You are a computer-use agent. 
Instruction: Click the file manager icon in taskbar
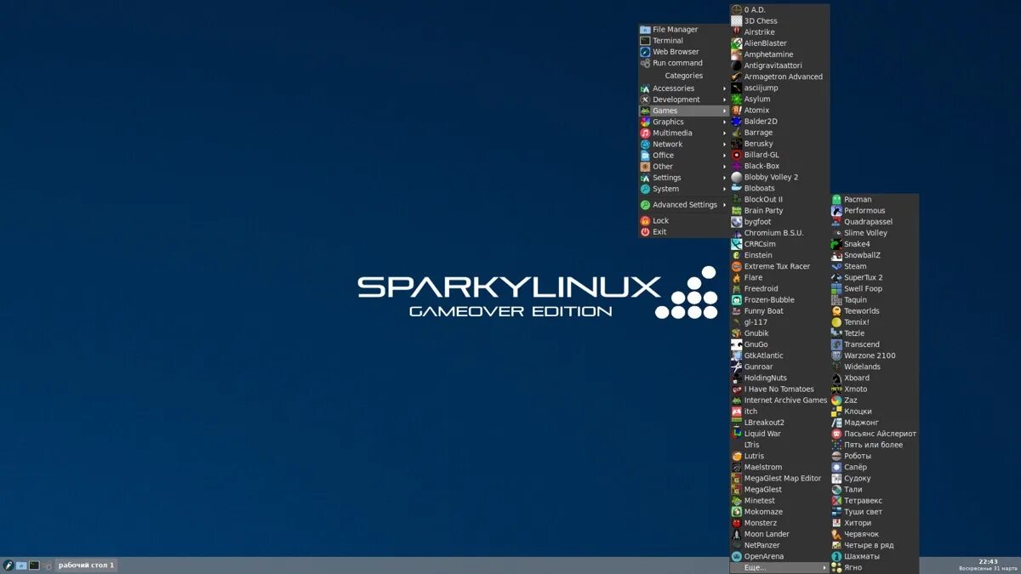pyautogui.click(x=21, y=565)
